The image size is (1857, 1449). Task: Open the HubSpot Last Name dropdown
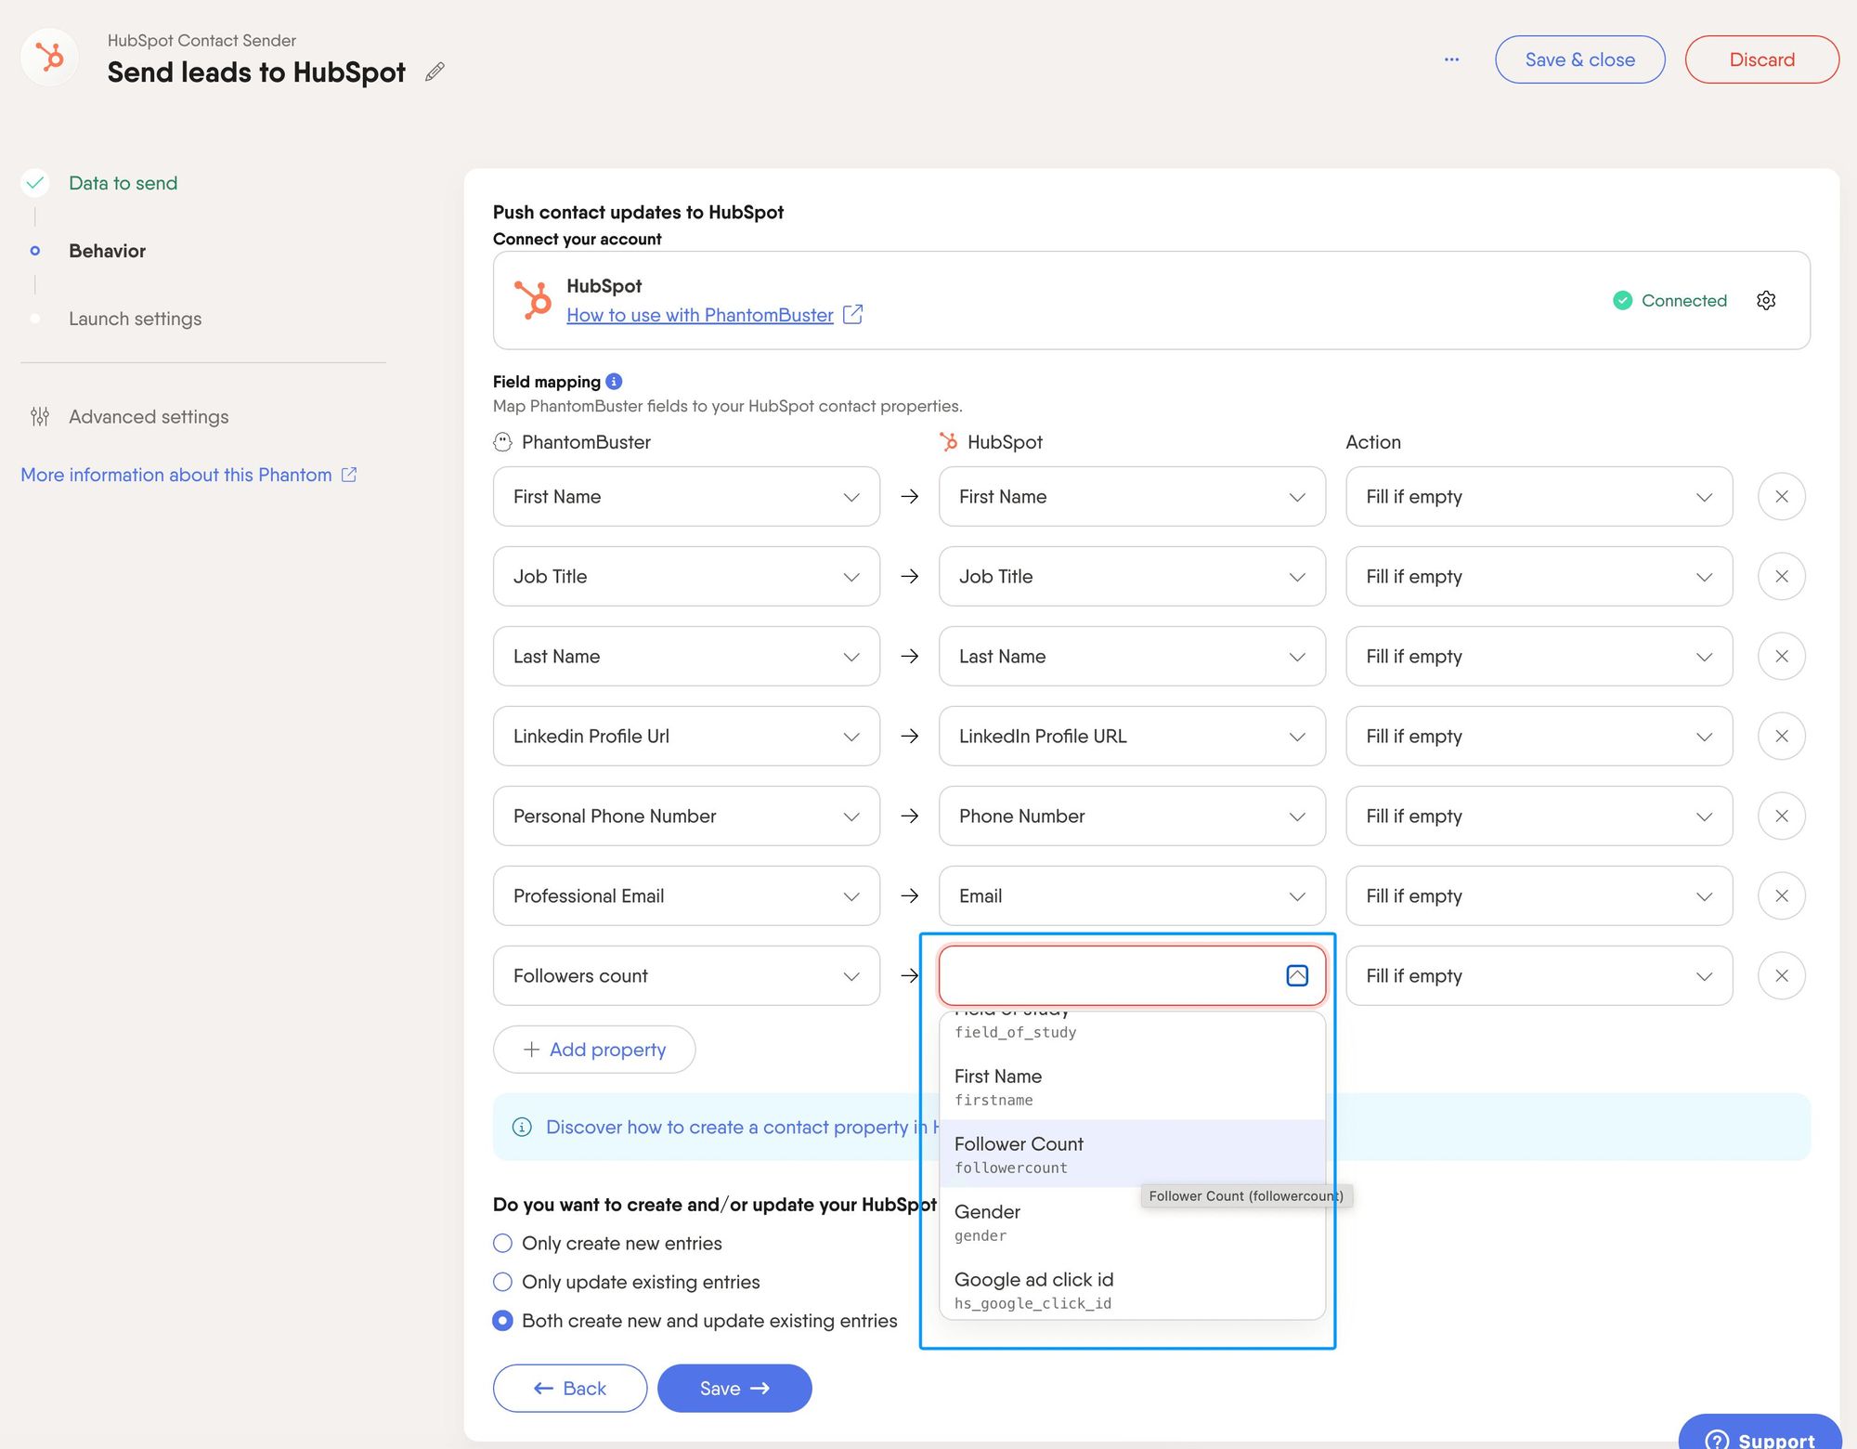[1132, 657]
